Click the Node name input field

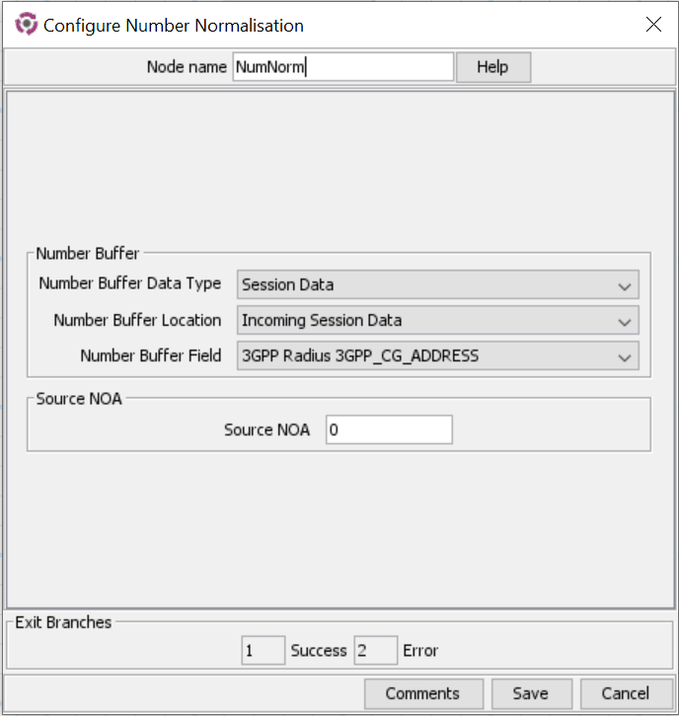[x=343, y=67]
